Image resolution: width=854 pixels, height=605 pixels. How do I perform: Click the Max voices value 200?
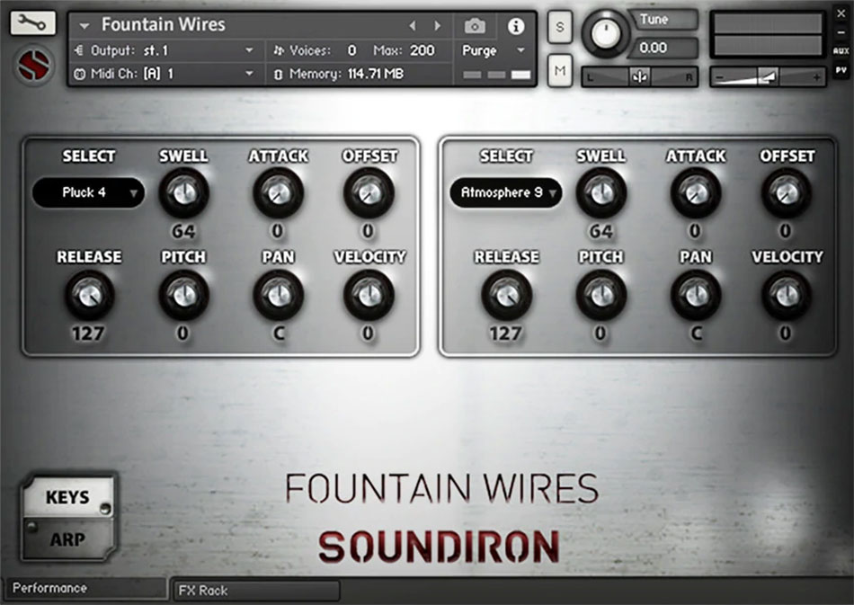(x=423, y=50)
